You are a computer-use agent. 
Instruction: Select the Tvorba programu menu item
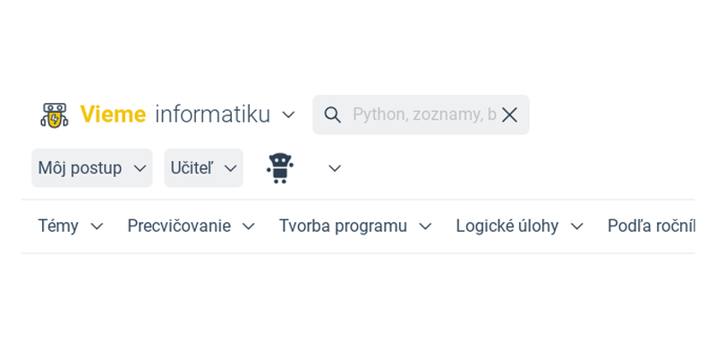click(343, 226)
